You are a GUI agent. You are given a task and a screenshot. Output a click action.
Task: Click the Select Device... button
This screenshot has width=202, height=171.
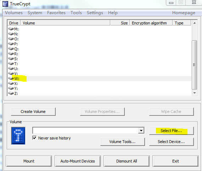(x=171, y=142)
